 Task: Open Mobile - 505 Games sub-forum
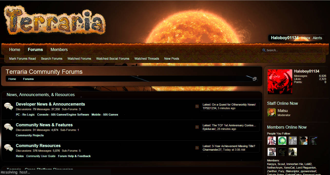105,115
